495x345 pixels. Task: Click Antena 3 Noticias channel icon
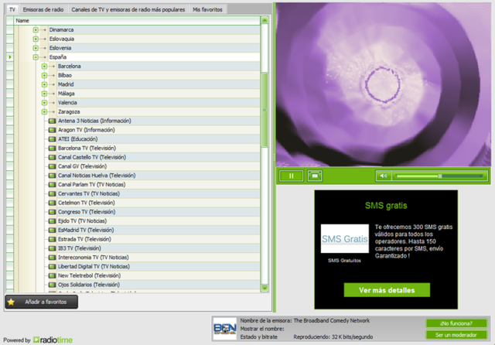pyautogui.click(x=52, y=121)
